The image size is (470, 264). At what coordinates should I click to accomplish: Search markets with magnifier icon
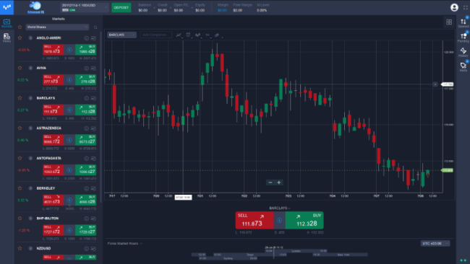pyautogui.click(x=95, y=27)
